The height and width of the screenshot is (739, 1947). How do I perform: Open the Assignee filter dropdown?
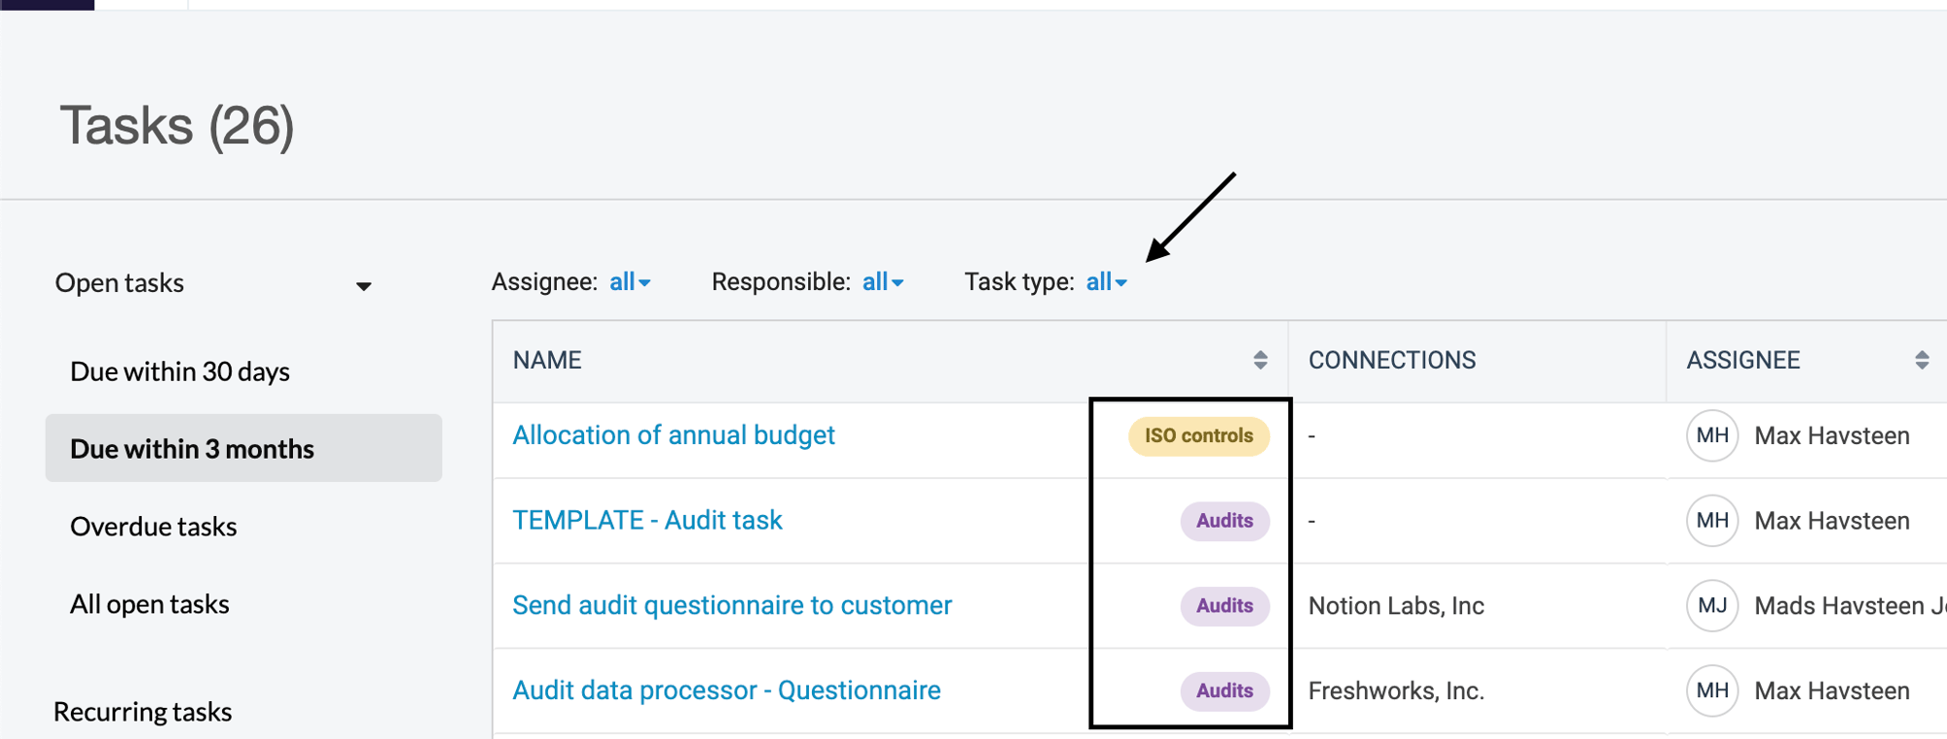click(630, 281)
